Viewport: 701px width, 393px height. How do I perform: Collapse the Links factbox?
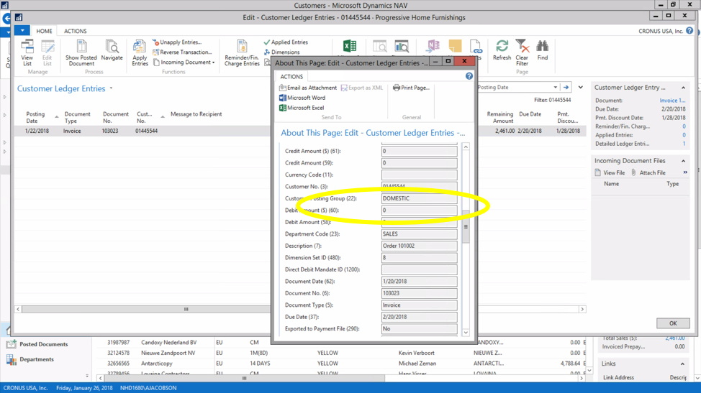[682, 364]
